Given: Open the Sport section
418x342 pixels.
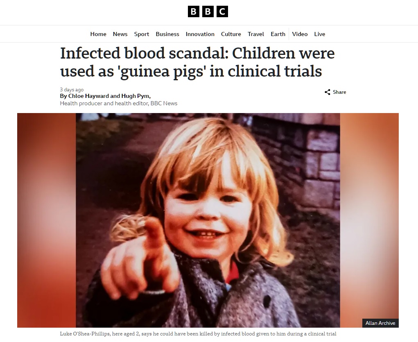Looking at the screenshot, I should [x=142, y=34].
